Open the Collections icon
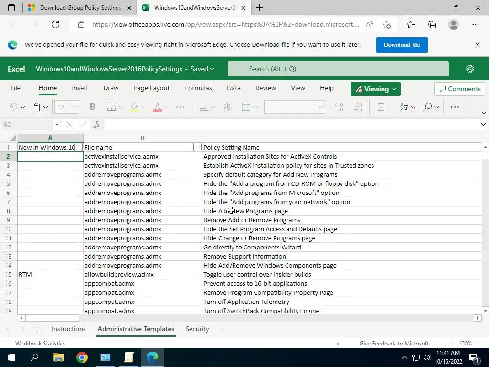 [432, 24]
